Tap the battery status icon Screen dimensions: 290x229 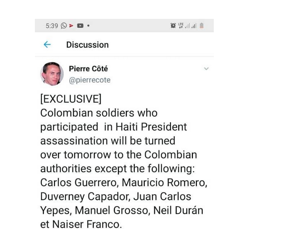201,26
